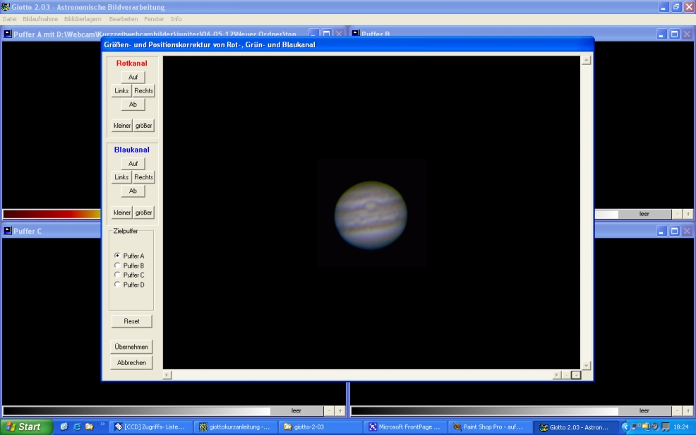The image size is (696, 435).
Task: Cancel the dialog with Abbrechen
Action: pyautogui.click(x=131, y=362)
